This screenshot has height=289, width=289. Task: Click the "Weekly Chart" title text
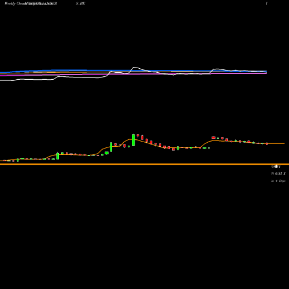[15, 3]
